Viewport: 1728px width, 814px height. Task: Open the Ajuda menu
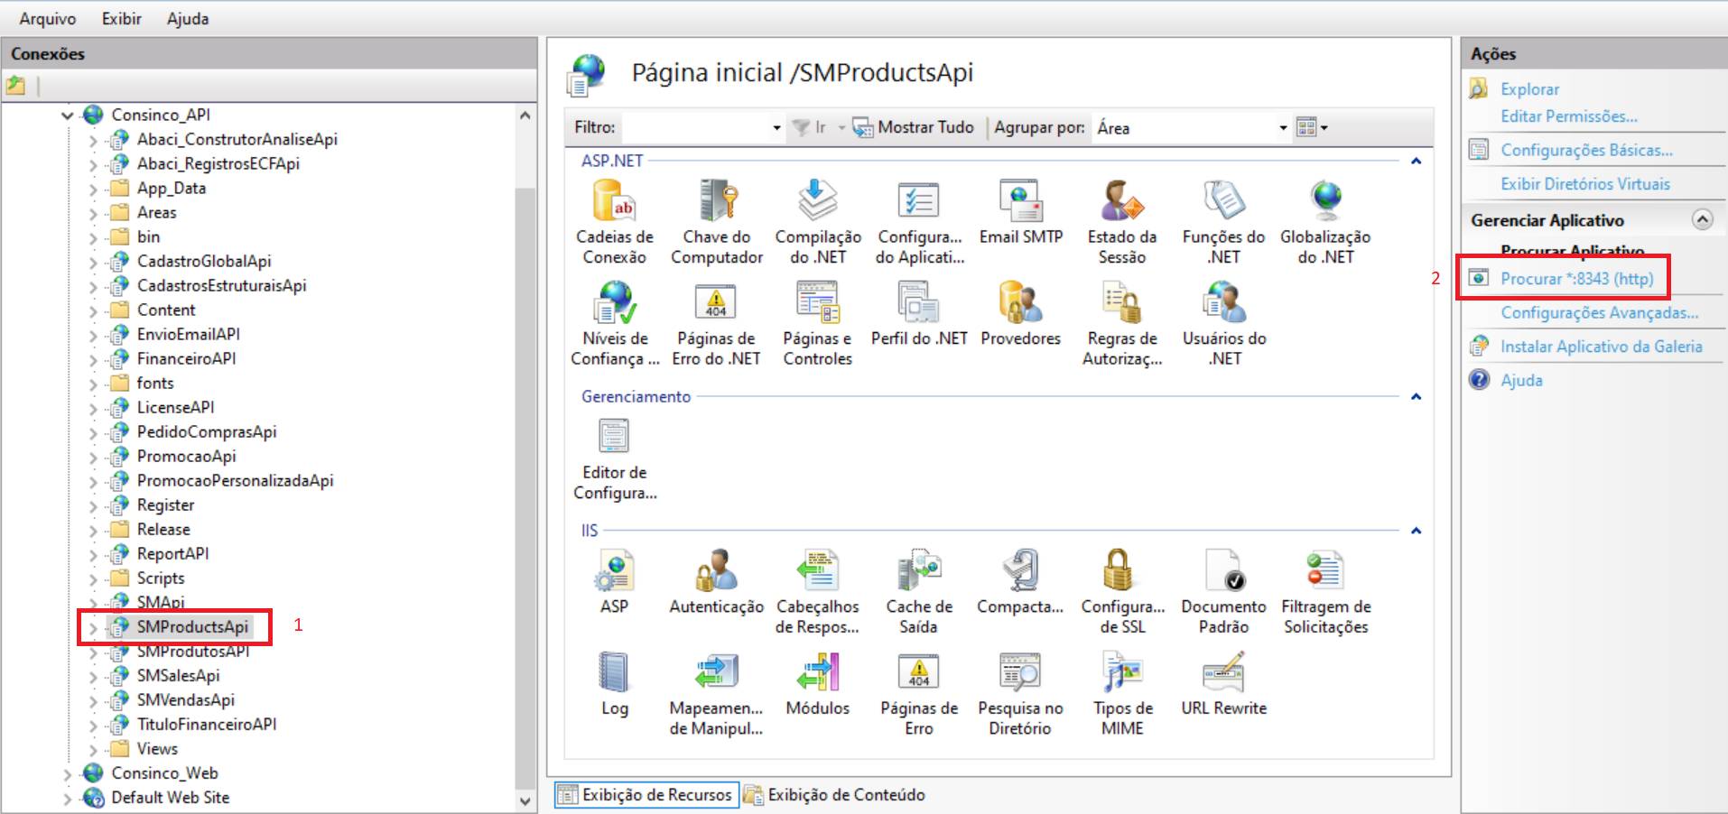point(188,18)
